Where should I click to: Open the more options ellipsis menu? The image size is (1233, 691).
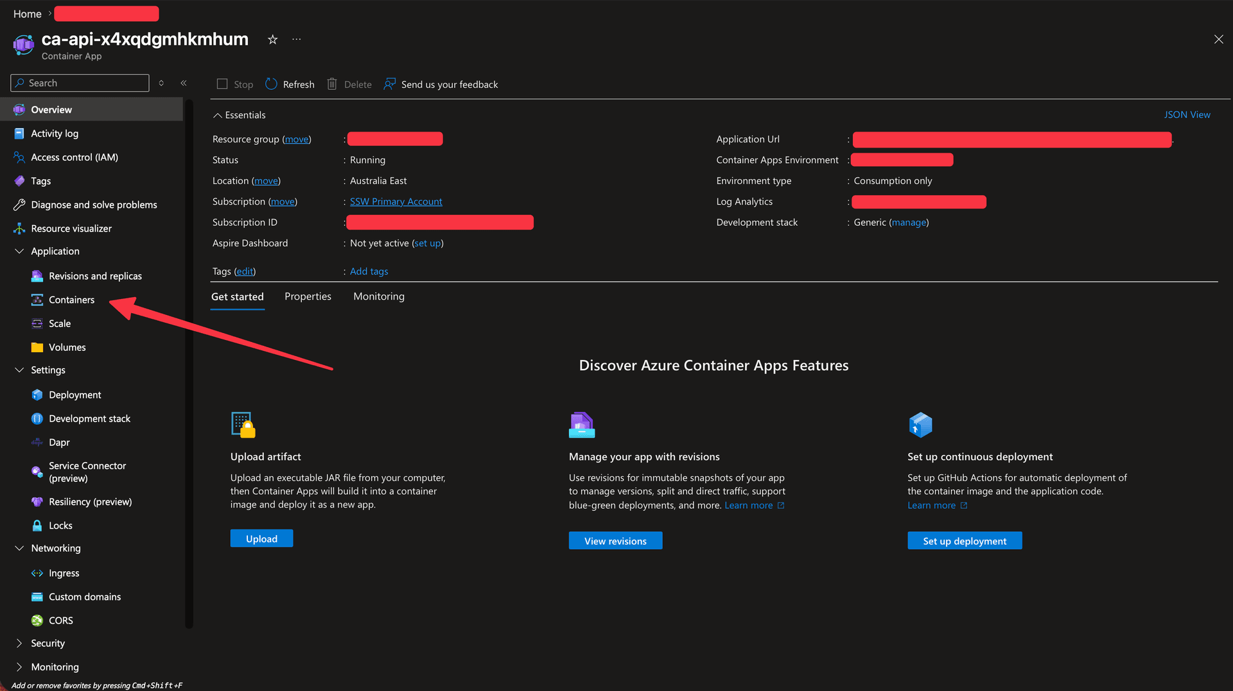(296, 39)
